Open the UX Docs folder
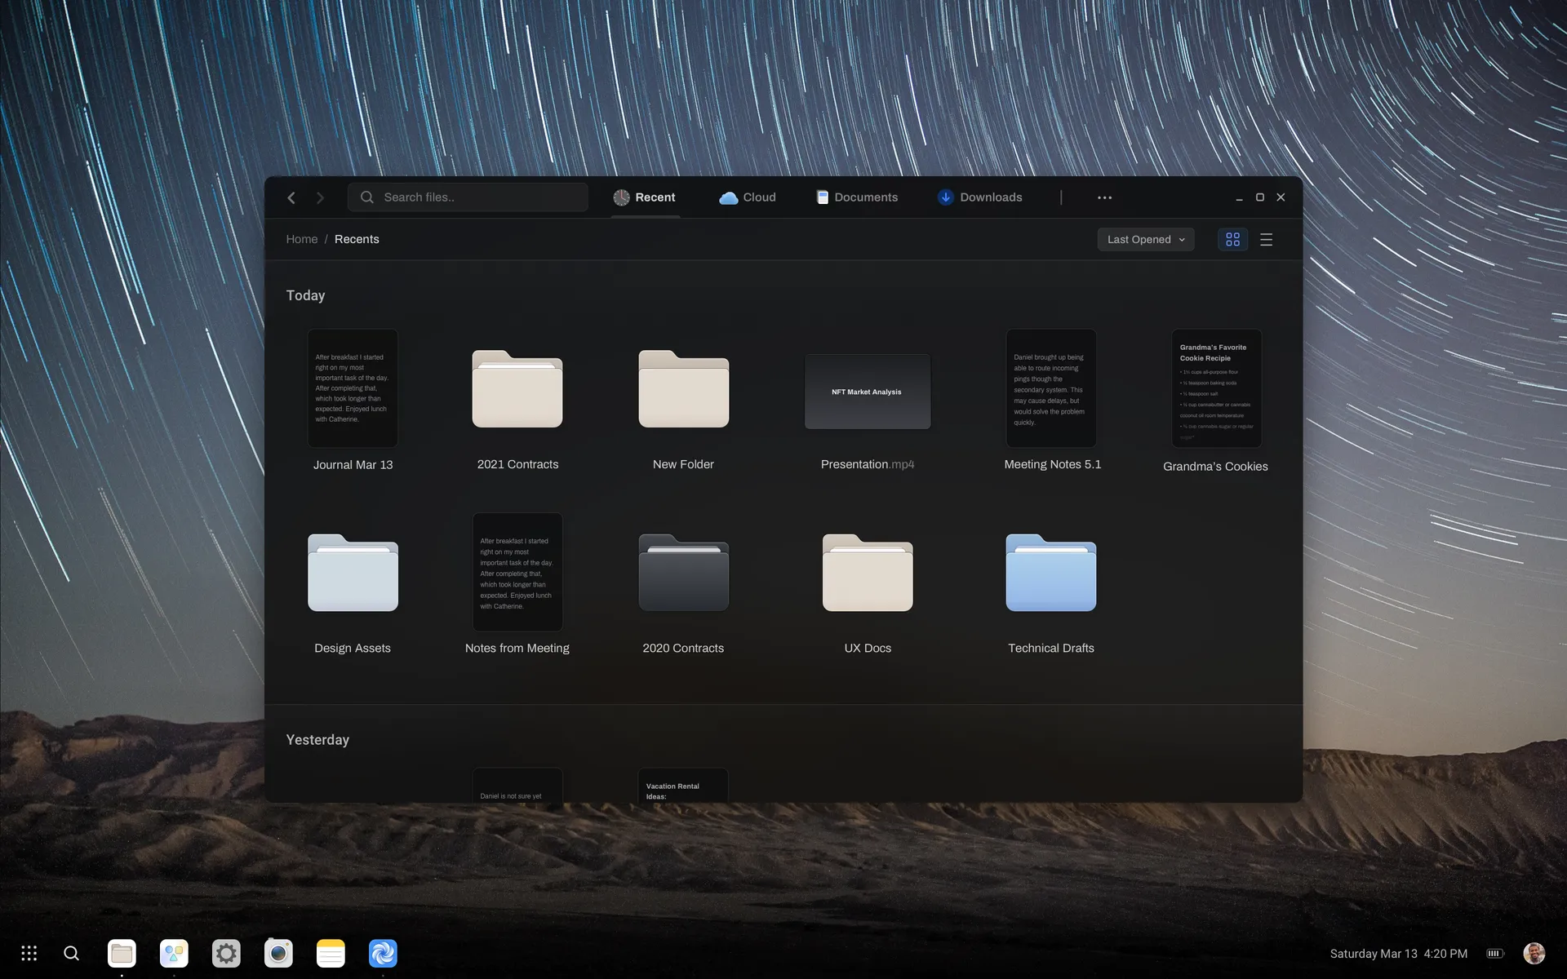 [868, 573]
